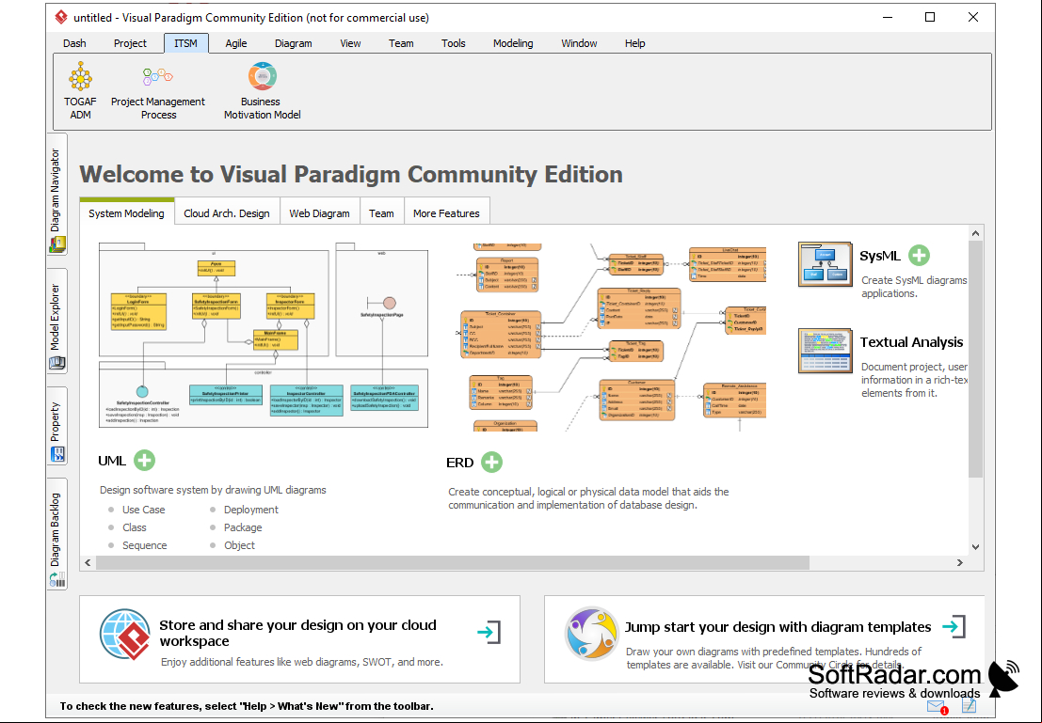1042x723 pixels.
Task: Click 'Store and share your design' heading
Action: click(x=297, y=633)
